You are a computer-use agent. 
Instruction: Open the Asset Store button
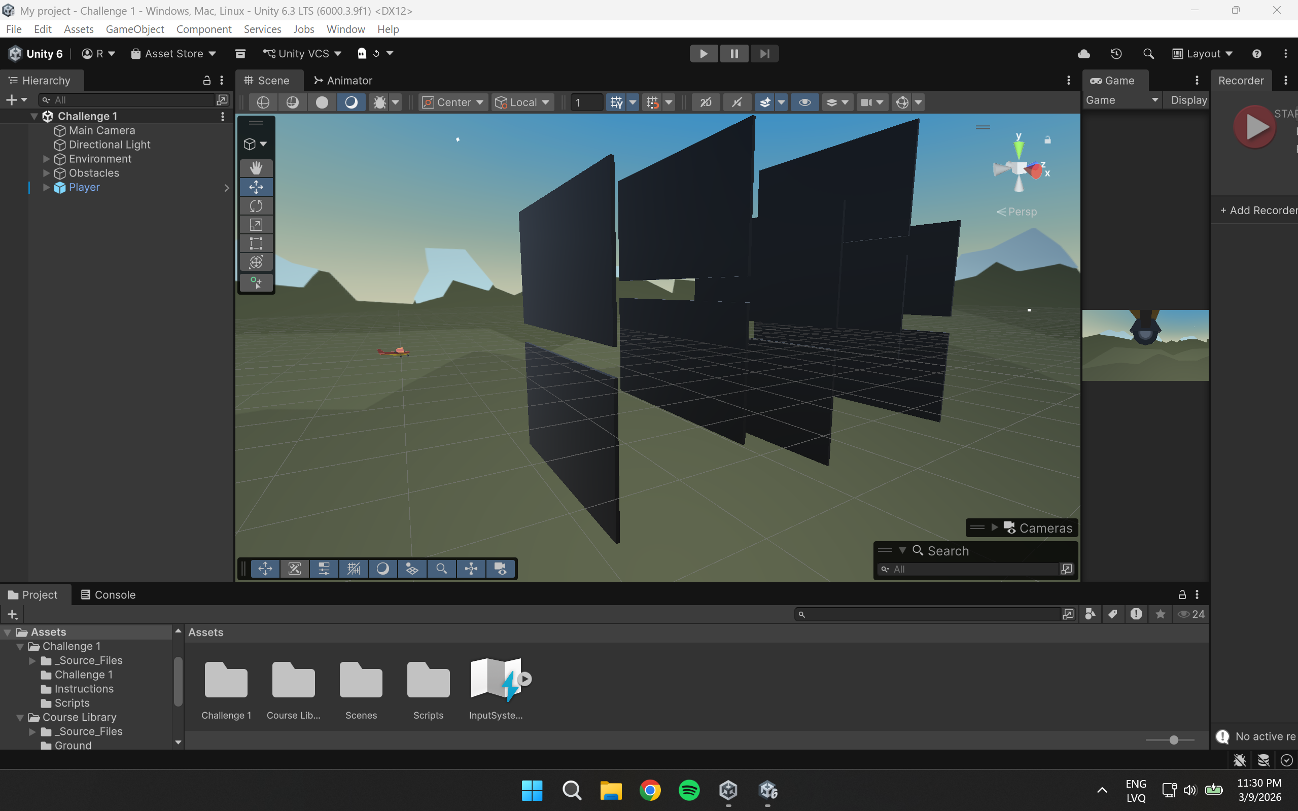[173, 54]
